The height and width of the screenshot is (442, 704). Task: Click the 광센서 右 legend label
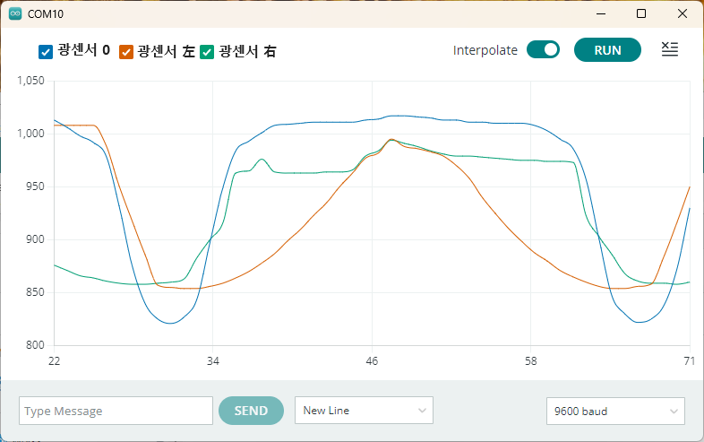click(x=247, y=51)
